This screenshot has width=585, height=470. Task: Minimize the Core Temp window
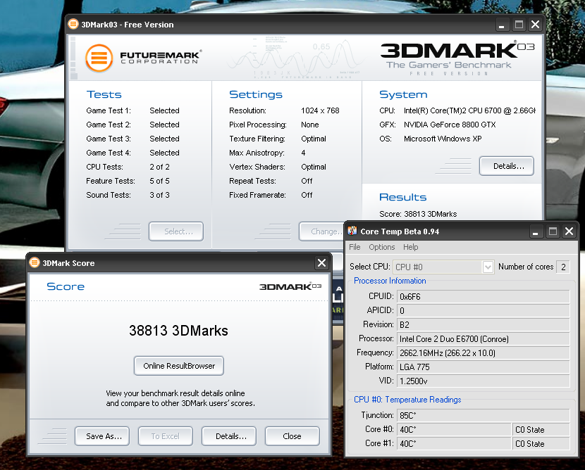tap(536, 231)
